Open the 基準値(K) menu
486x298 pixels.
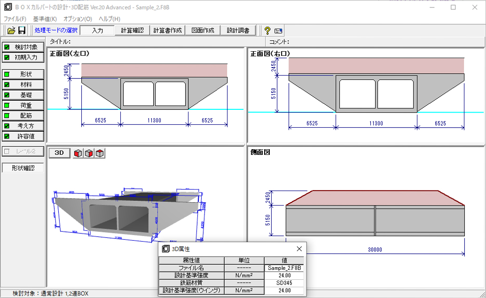tap(45, 19)
